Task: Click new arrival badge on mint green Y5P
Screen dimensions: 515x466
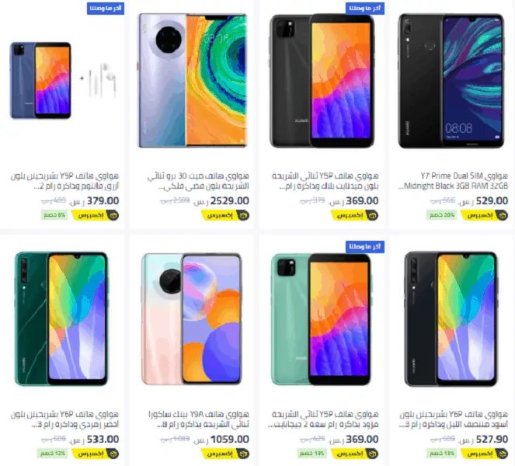Action: (365, 247)
